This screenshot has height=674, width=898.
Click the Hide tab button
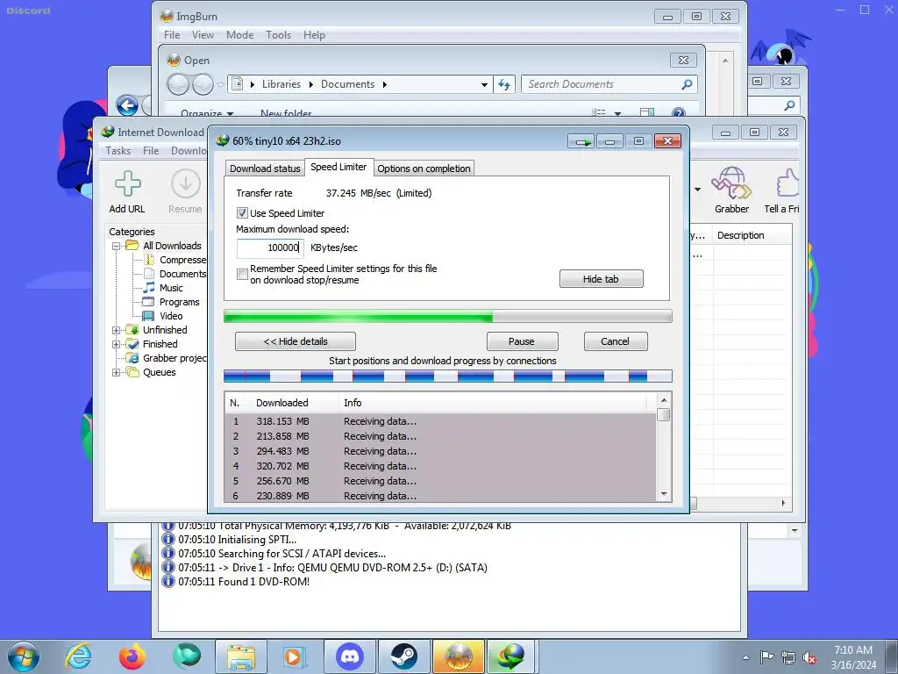pyautogui.click(x=602, y=279)
